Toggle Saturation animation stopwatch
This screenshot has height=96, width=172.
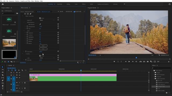(x=26, y=51)
